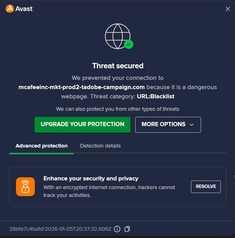Click the 'protect you from other types' text

click(x=118, y=109)
